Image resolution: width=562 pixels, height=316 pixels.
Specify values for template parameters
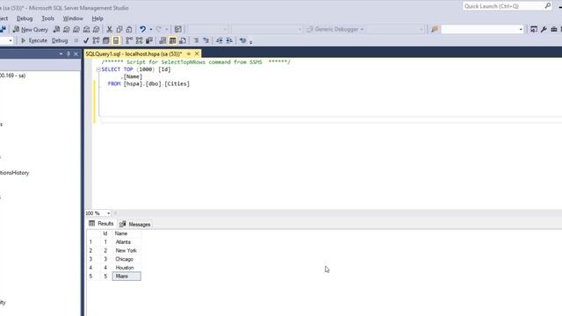click(x=242, y=40)
